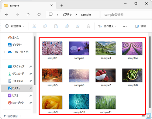Open ダウンロード in the sidebar

tap(16, 74)
